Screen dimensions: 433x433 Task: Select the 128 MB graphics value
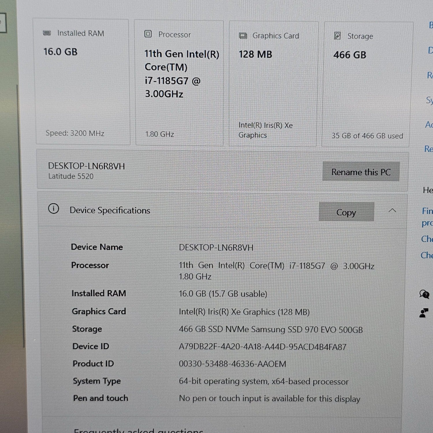coord(255,54)
